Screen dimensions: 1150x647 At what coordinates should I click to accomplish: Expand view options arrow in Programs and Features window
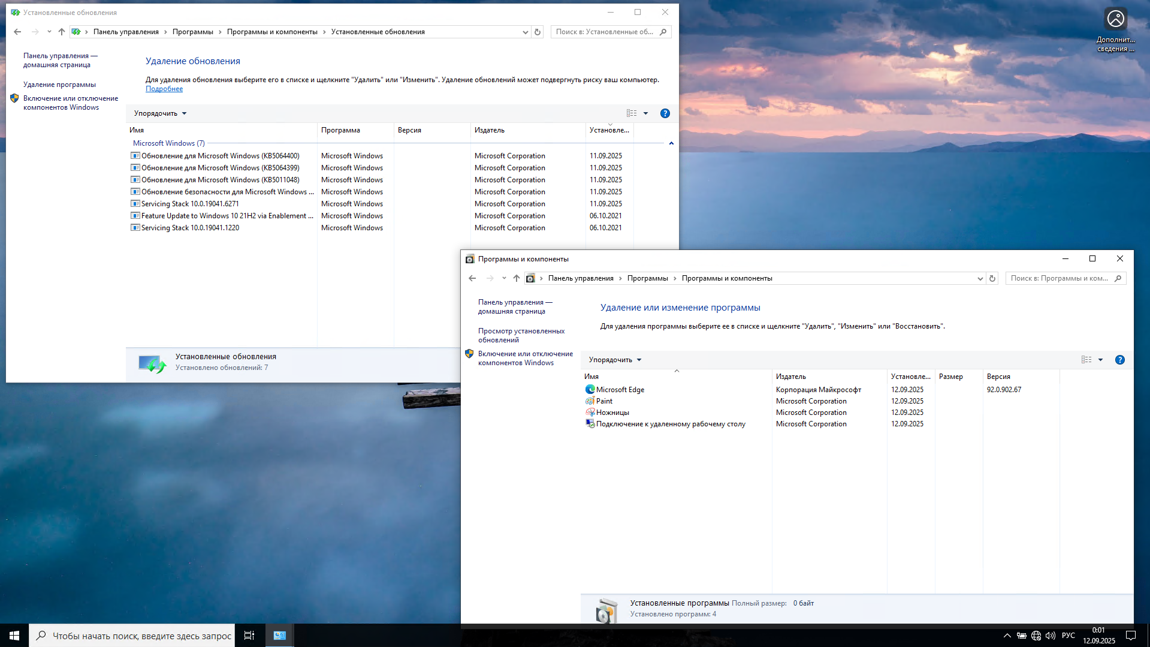1100,360
